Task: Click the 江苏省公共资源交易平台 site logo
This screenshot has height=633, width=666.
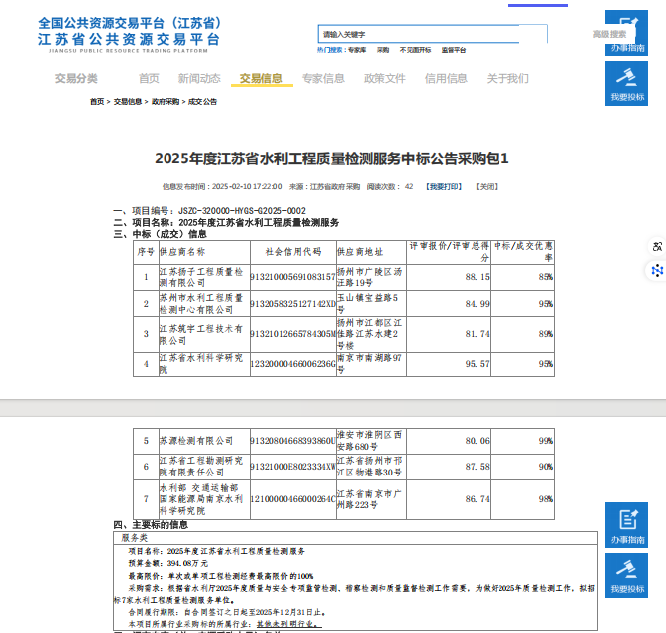Action: (130, 32)
